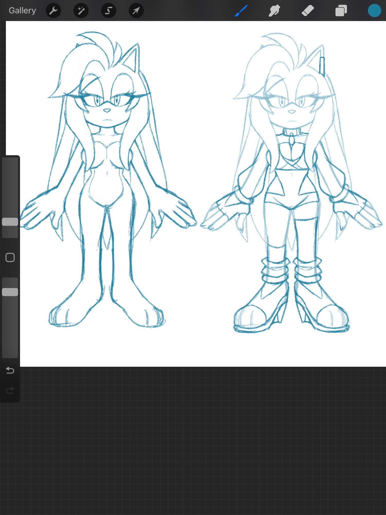Return to the Gallery
The image size is (386, 515).
pyautogui.click(x=22, y=11)
